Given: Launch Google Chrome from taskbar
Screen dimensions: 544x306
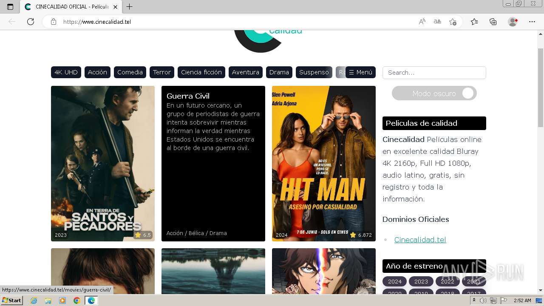Looking at the screenshot, I should click(x=76, y=300).
